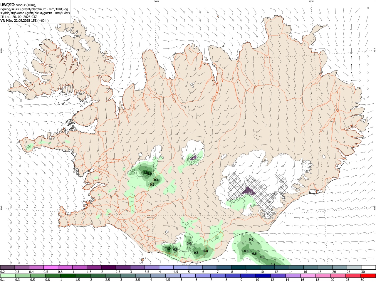376x282 pixels.
Task: Pick the bright red swatch at rain scale 30
Action: point(368,276)
